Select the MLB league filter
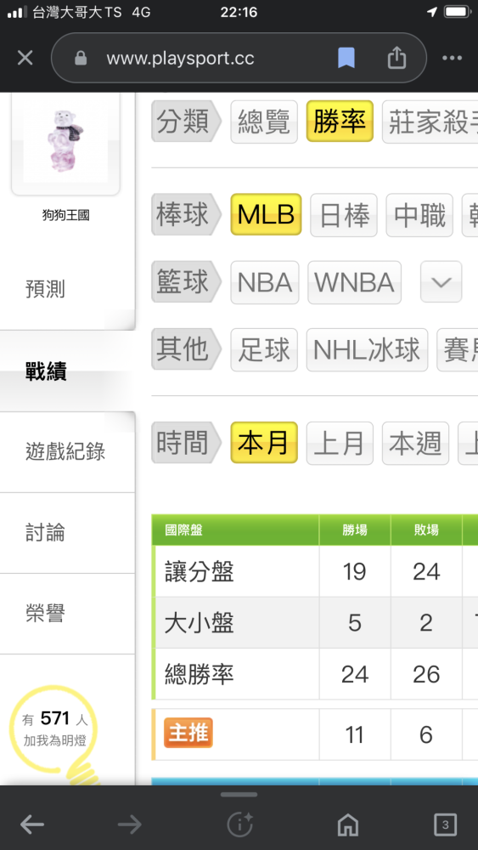 266,214
